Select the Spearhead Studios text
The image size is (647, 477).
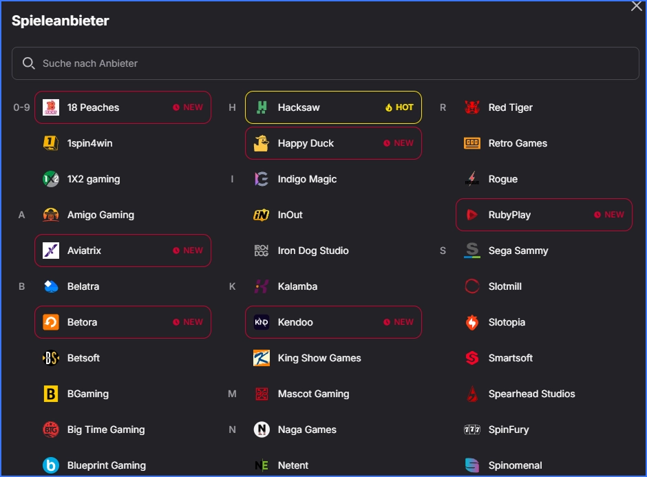pos(532,394)
